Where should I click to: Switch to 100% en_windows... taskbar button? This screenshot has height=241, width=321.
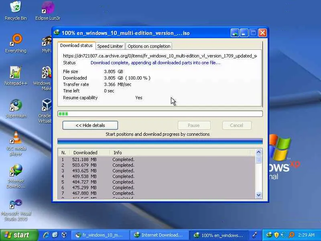[219, 235]
